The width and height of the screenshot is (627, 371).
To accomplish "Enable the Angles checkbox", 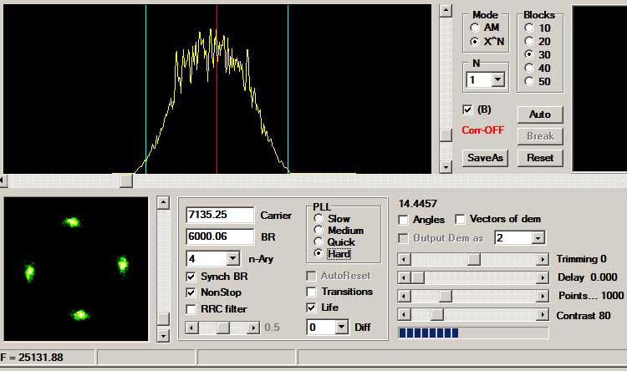I will [405, 220].
